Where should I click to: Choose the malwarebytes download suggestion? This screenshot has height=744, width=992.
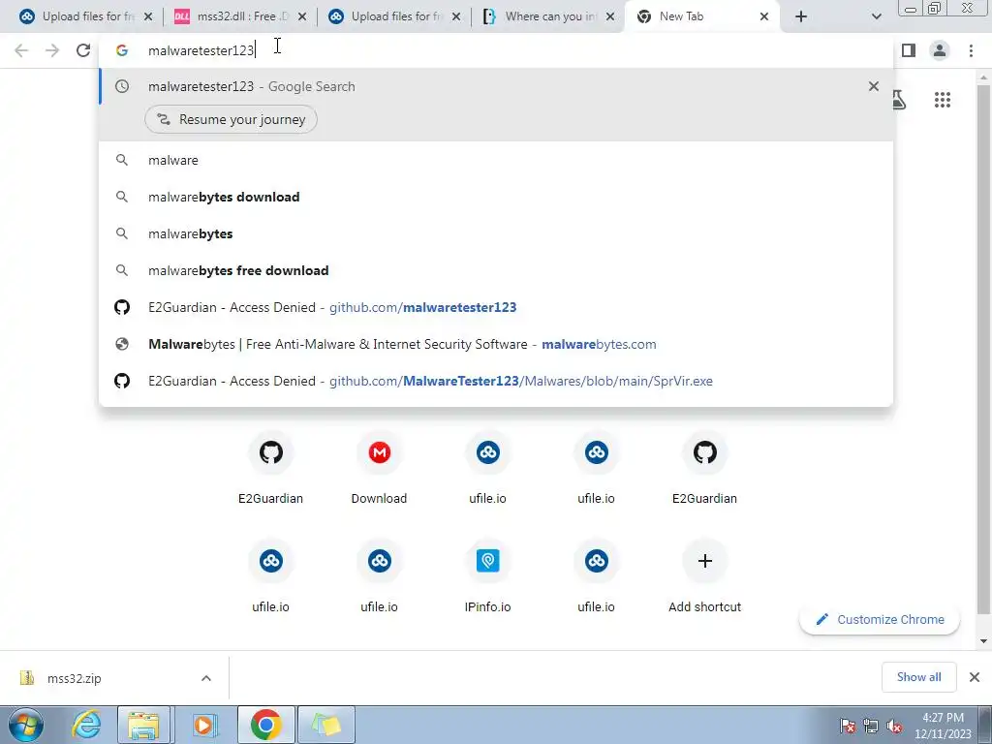pyautogui.click(x=496, y=197)
